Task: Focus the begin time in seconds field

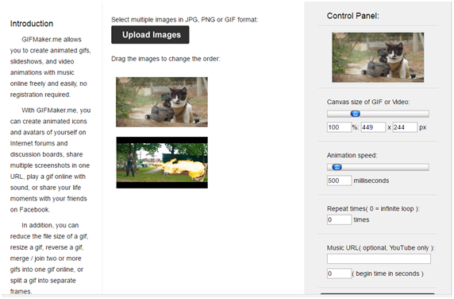Action: click(339, 274)
